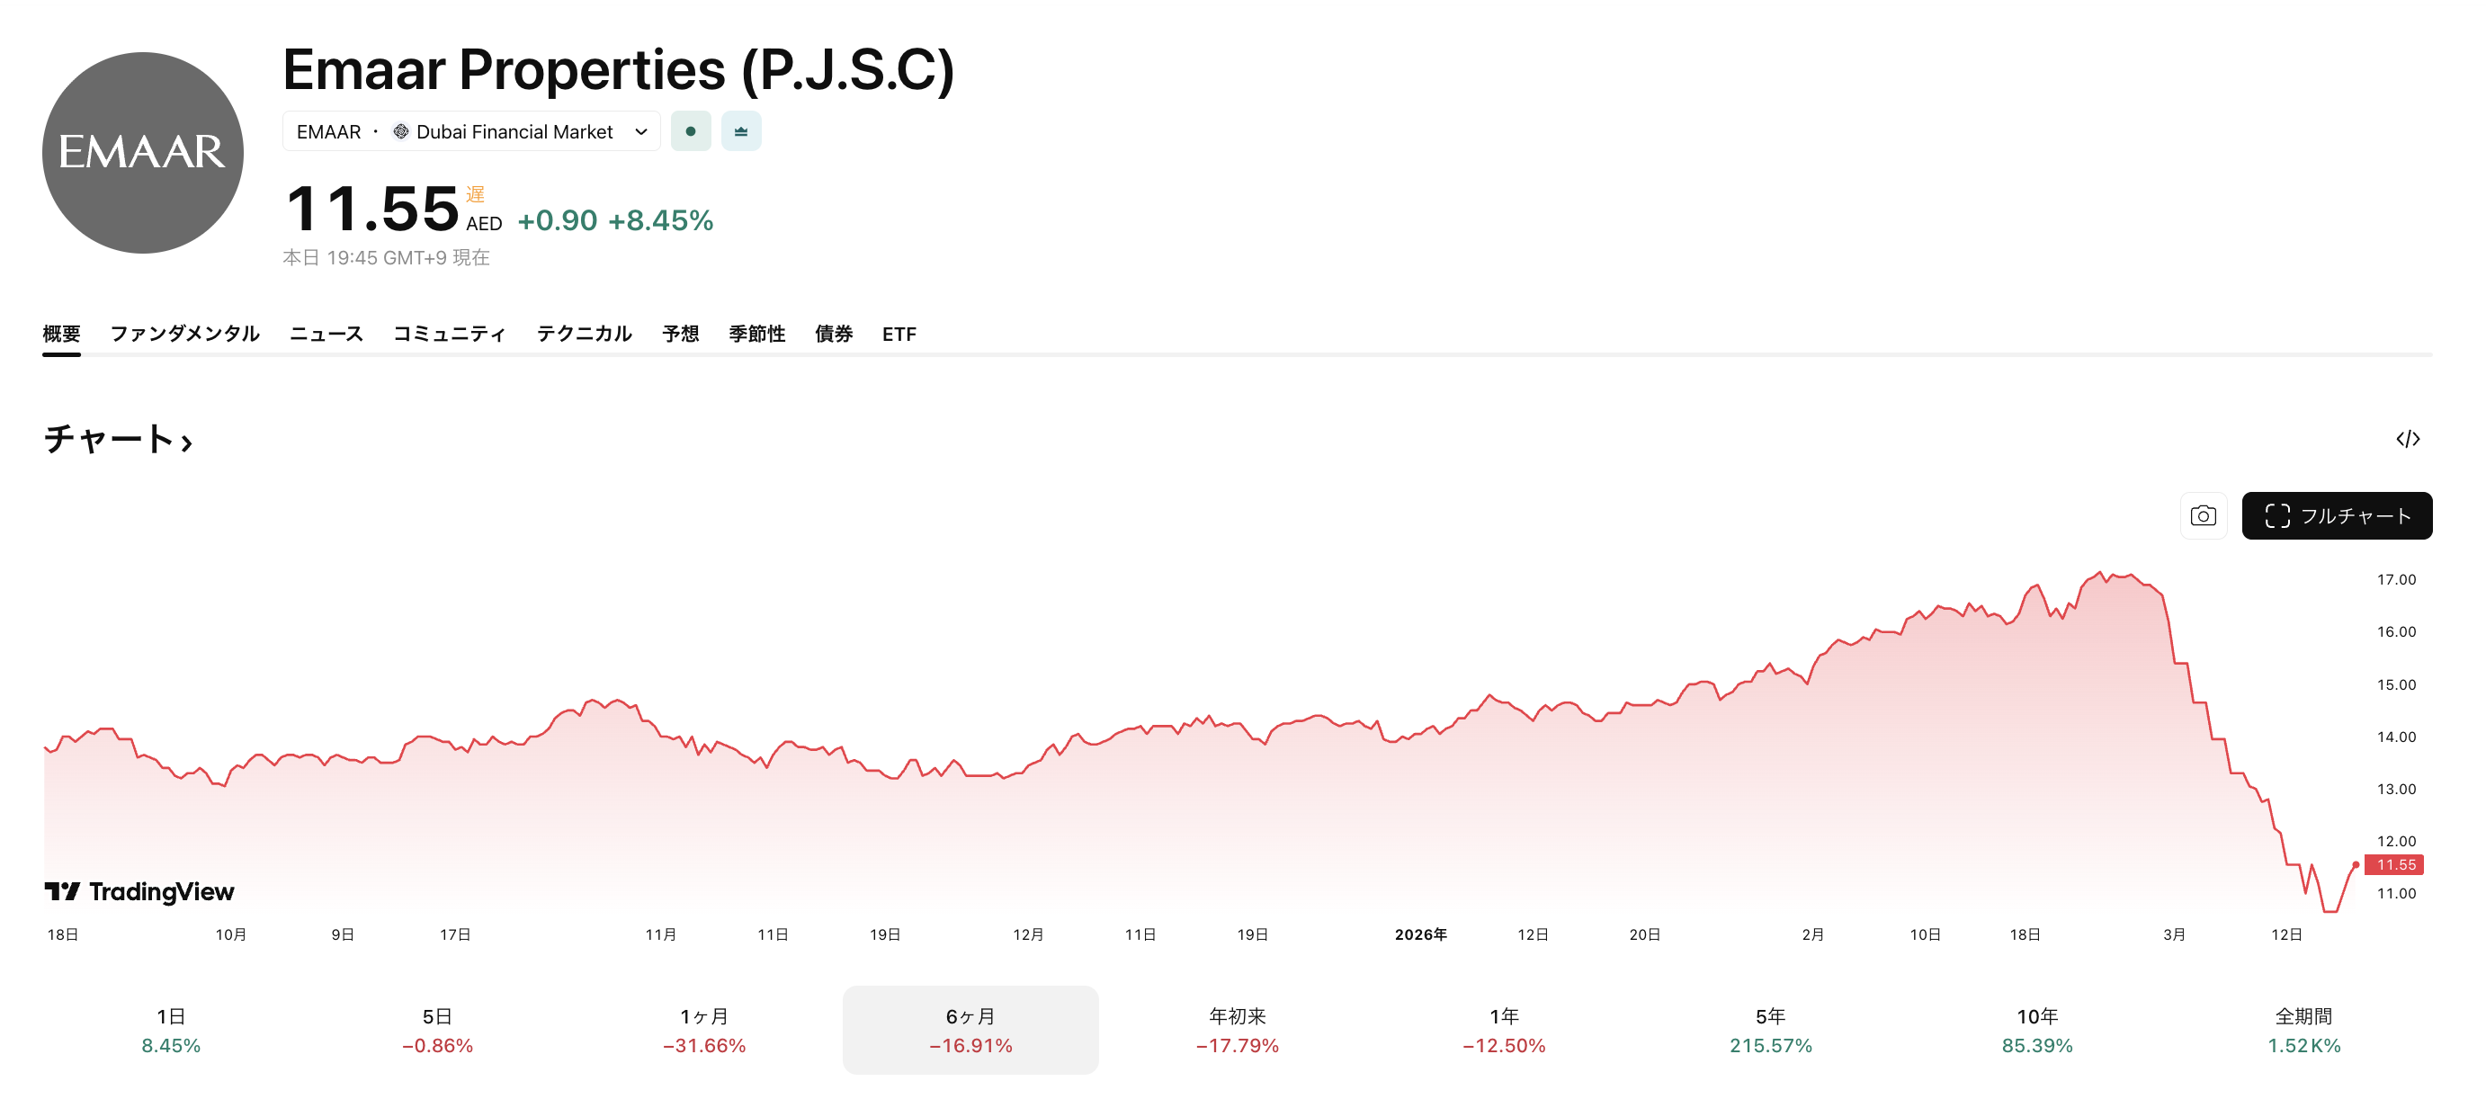Select the 5年 time range
The height and width of the screenshot is (1099, 2486).
pos(1770,1030)
